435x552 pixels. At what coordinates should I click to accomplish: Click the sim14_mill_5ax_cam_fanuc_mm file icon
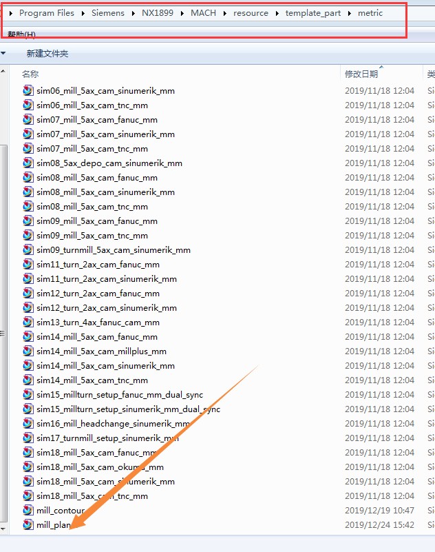click(x=28, y=336)
